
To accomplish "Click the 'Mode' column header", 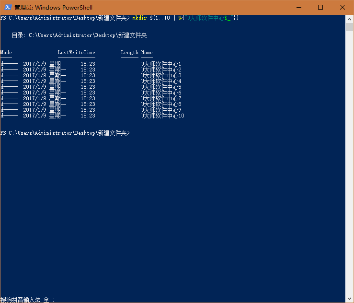I will [6, 53].
